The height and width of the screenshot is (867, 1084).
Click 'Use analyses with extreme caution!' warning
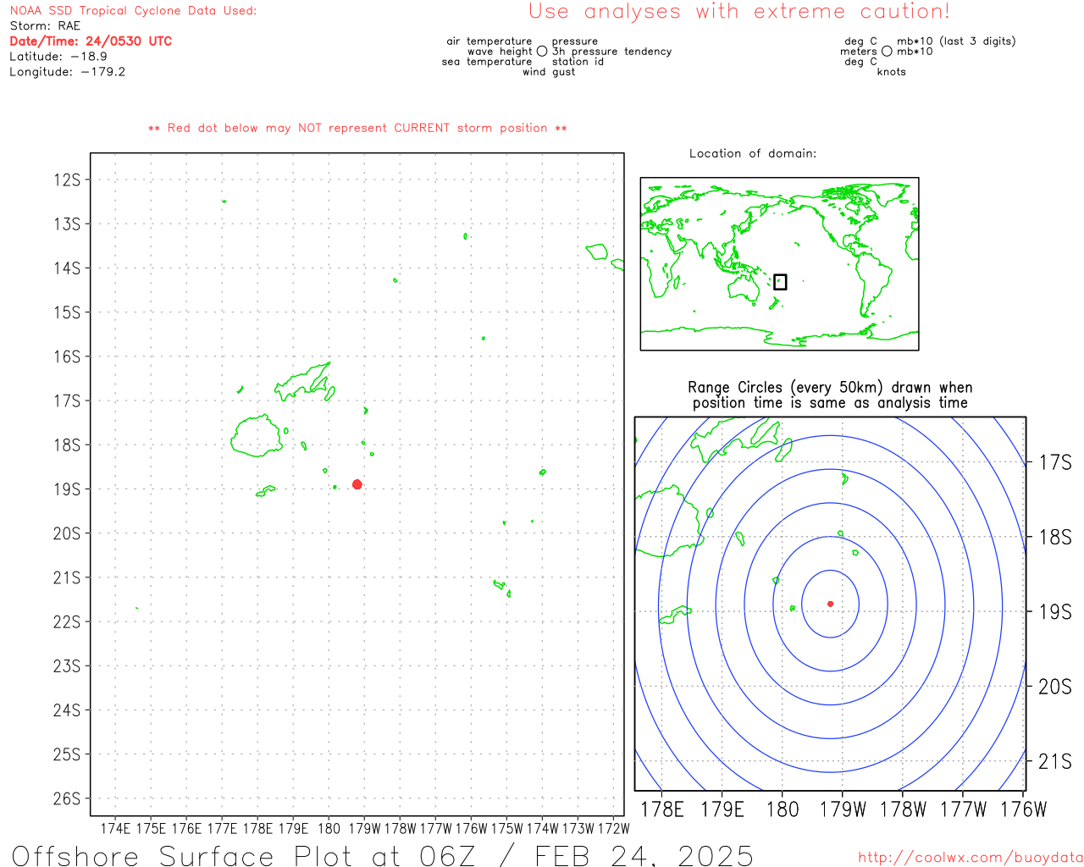click(x=739, y=12)
